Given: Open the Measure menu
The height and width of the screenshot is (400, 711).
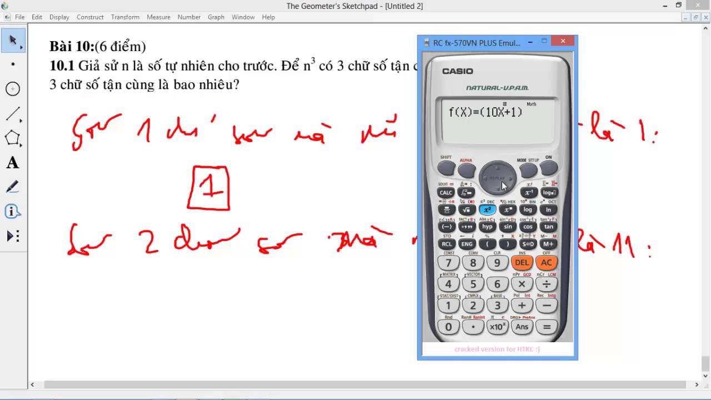Looking at the screenshot, I should (x=158, y=17).
